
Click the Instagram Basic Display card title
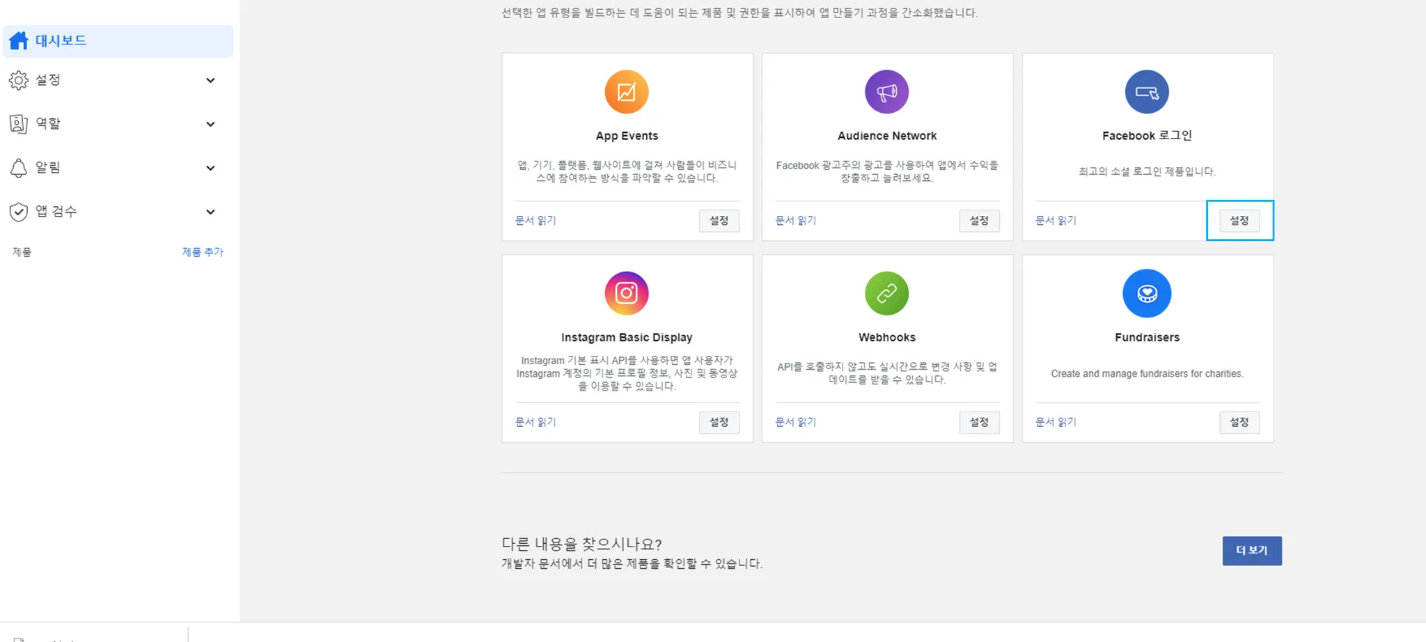point(627,338)
